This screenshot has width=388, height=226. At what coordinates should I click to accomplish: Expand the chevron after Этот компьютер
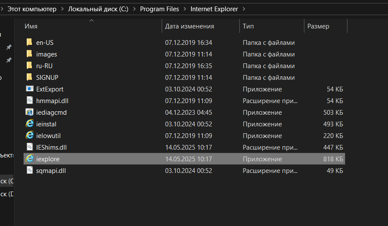tap(63, 9)
